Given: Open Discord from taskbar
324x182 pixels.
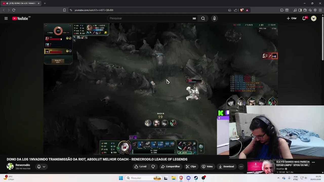Looking at the screenshot, I should click(189, 178).
